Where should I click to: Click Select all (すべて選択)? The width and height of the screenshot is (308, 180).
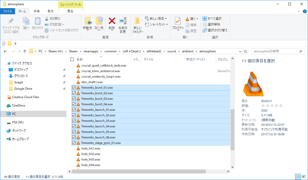pyautogui.click(x=212, y=19)
